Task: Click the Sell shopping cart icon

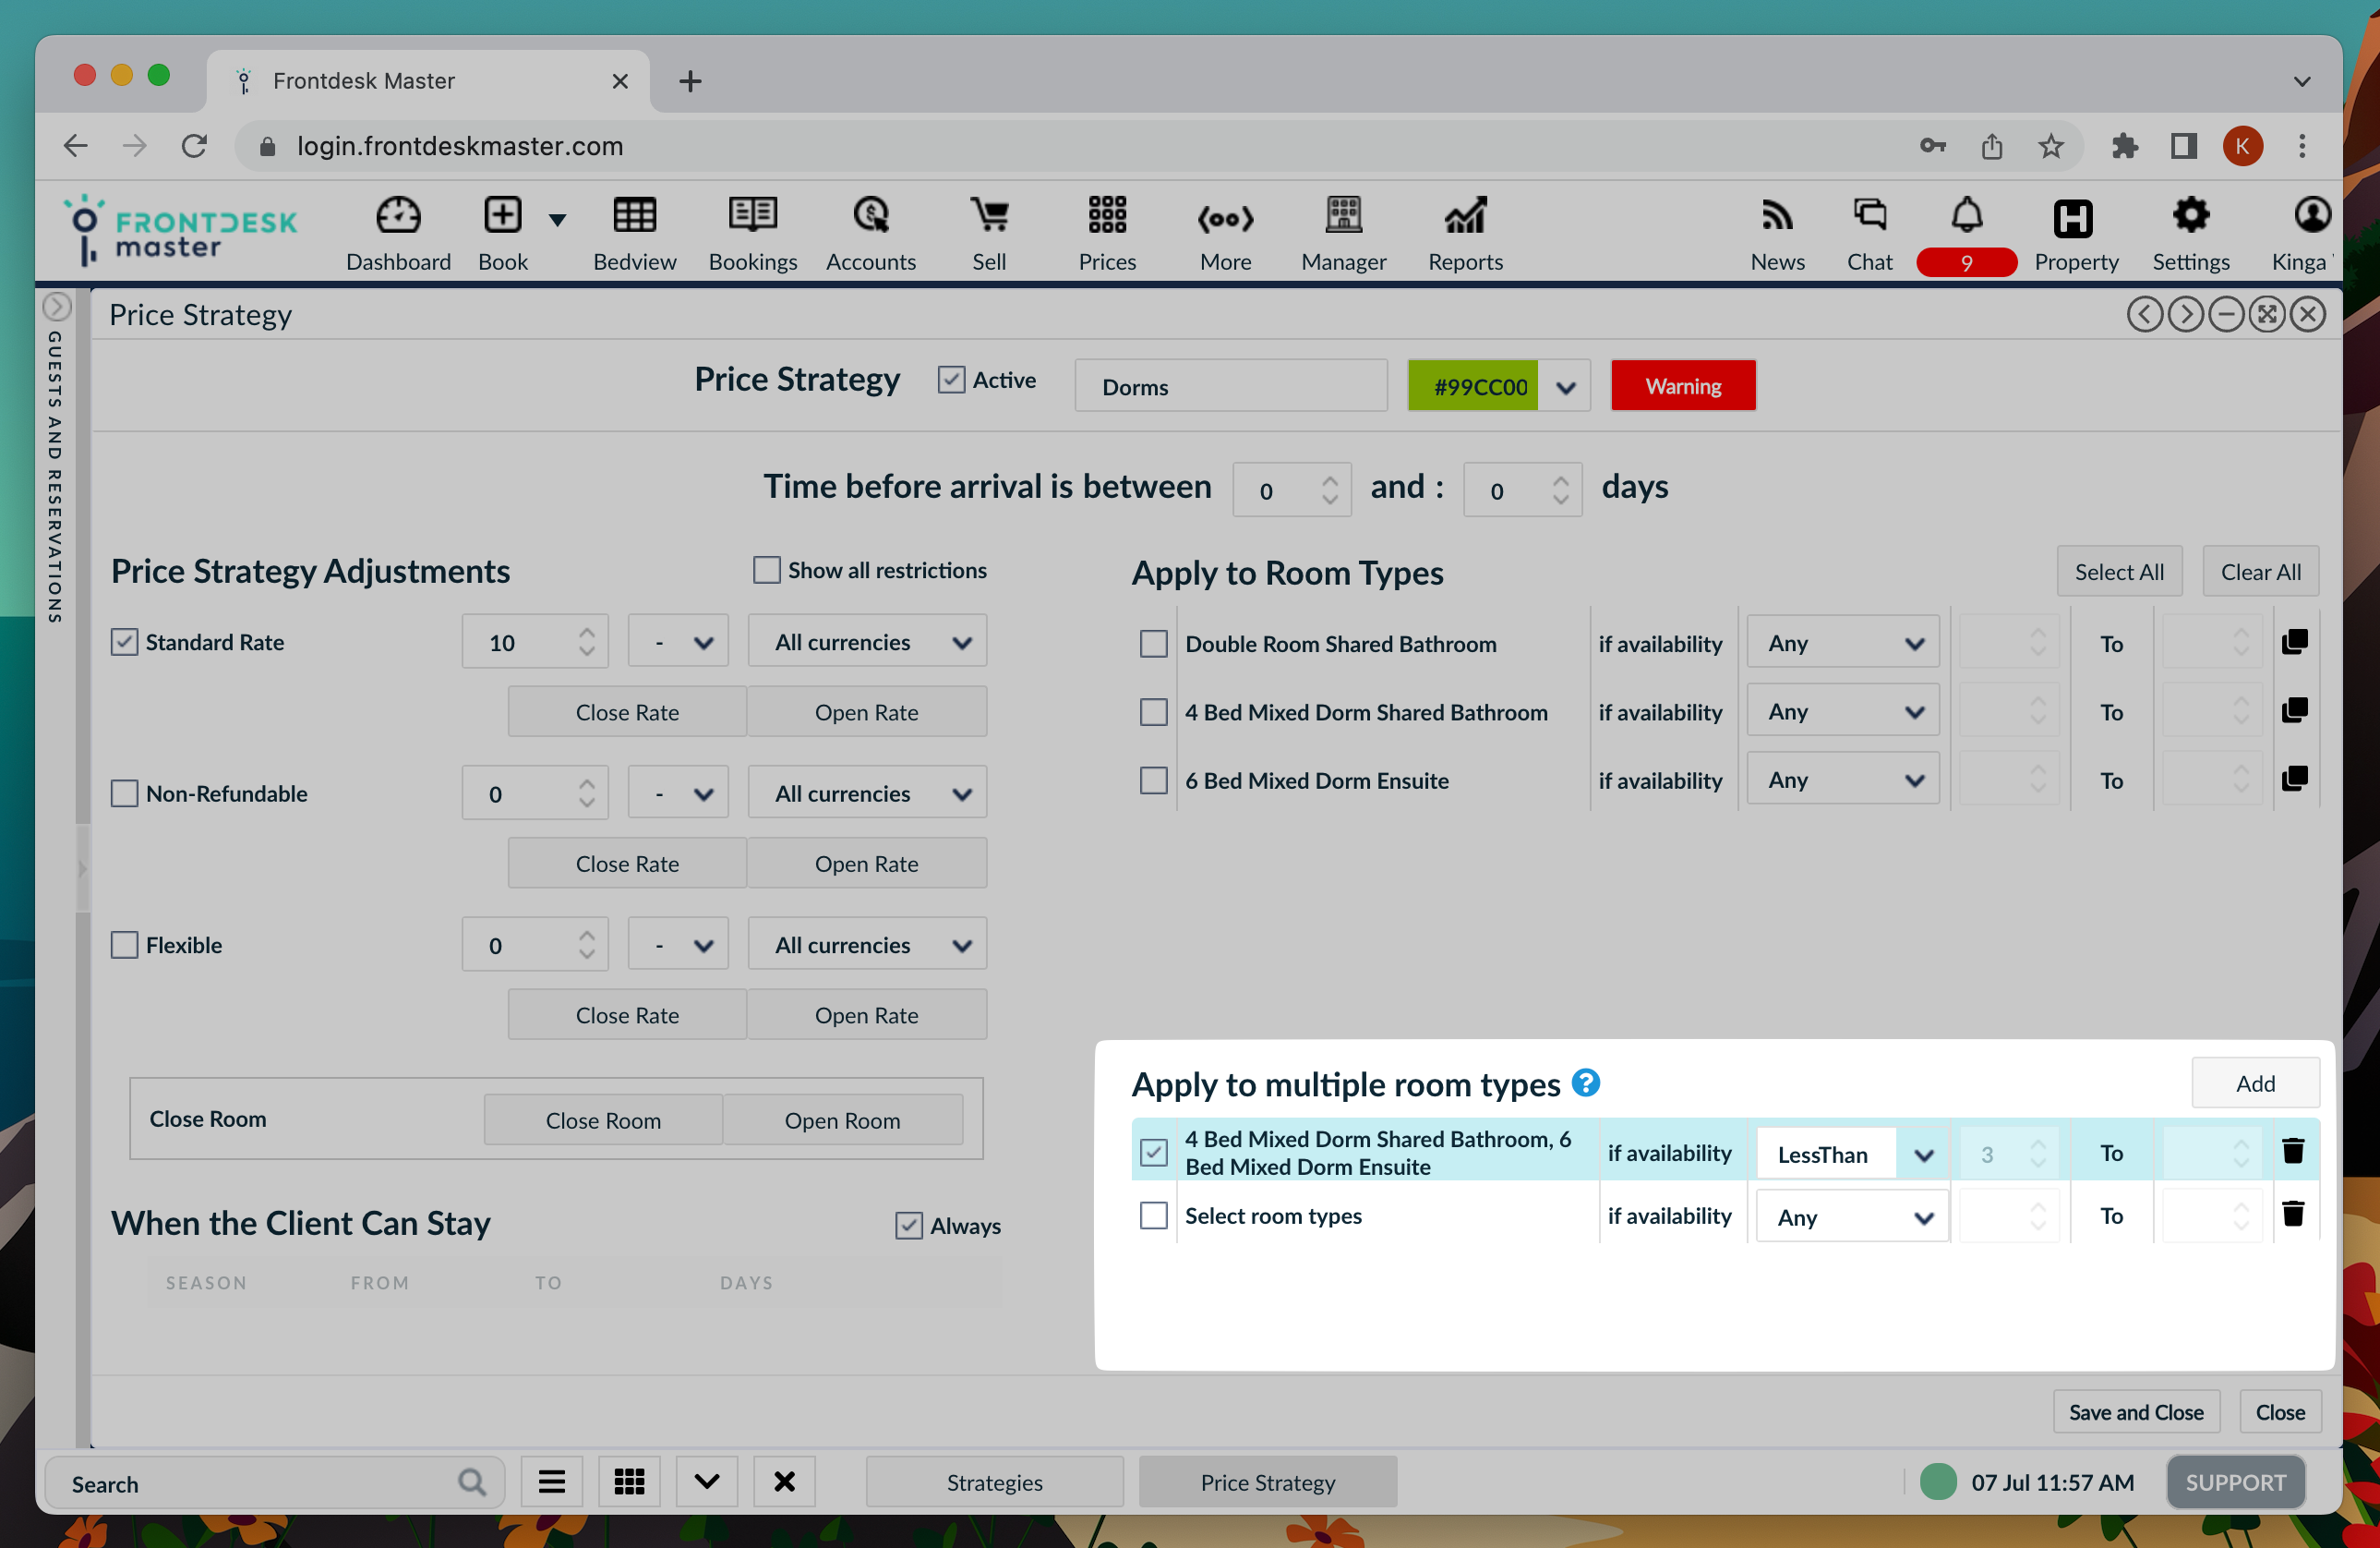Action: click(989, 215)
